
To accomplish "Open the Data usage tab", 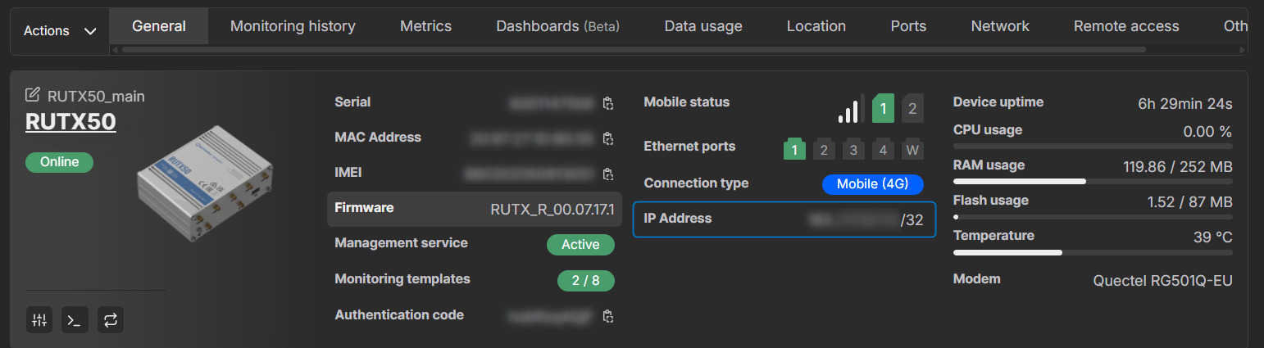I will [702, 26].
